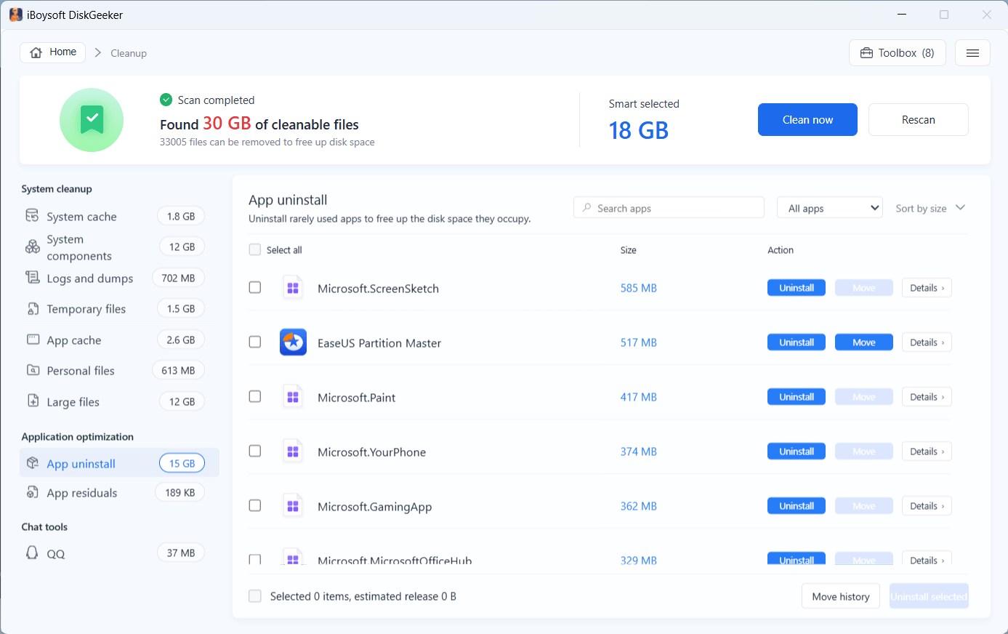Expand the Sort by size dropdown
Image resolution: width=1008 pixels, height=634 pixels.
pyautogui.click(x=930, y=208)
